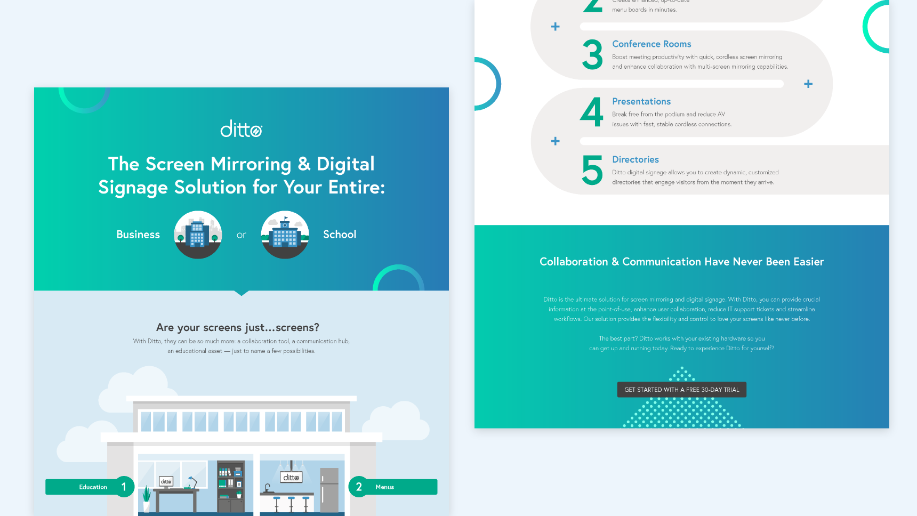Click the bookshelf in the classroom illustration
Viewport: 917px width, 516px height.
pos(231,487)
